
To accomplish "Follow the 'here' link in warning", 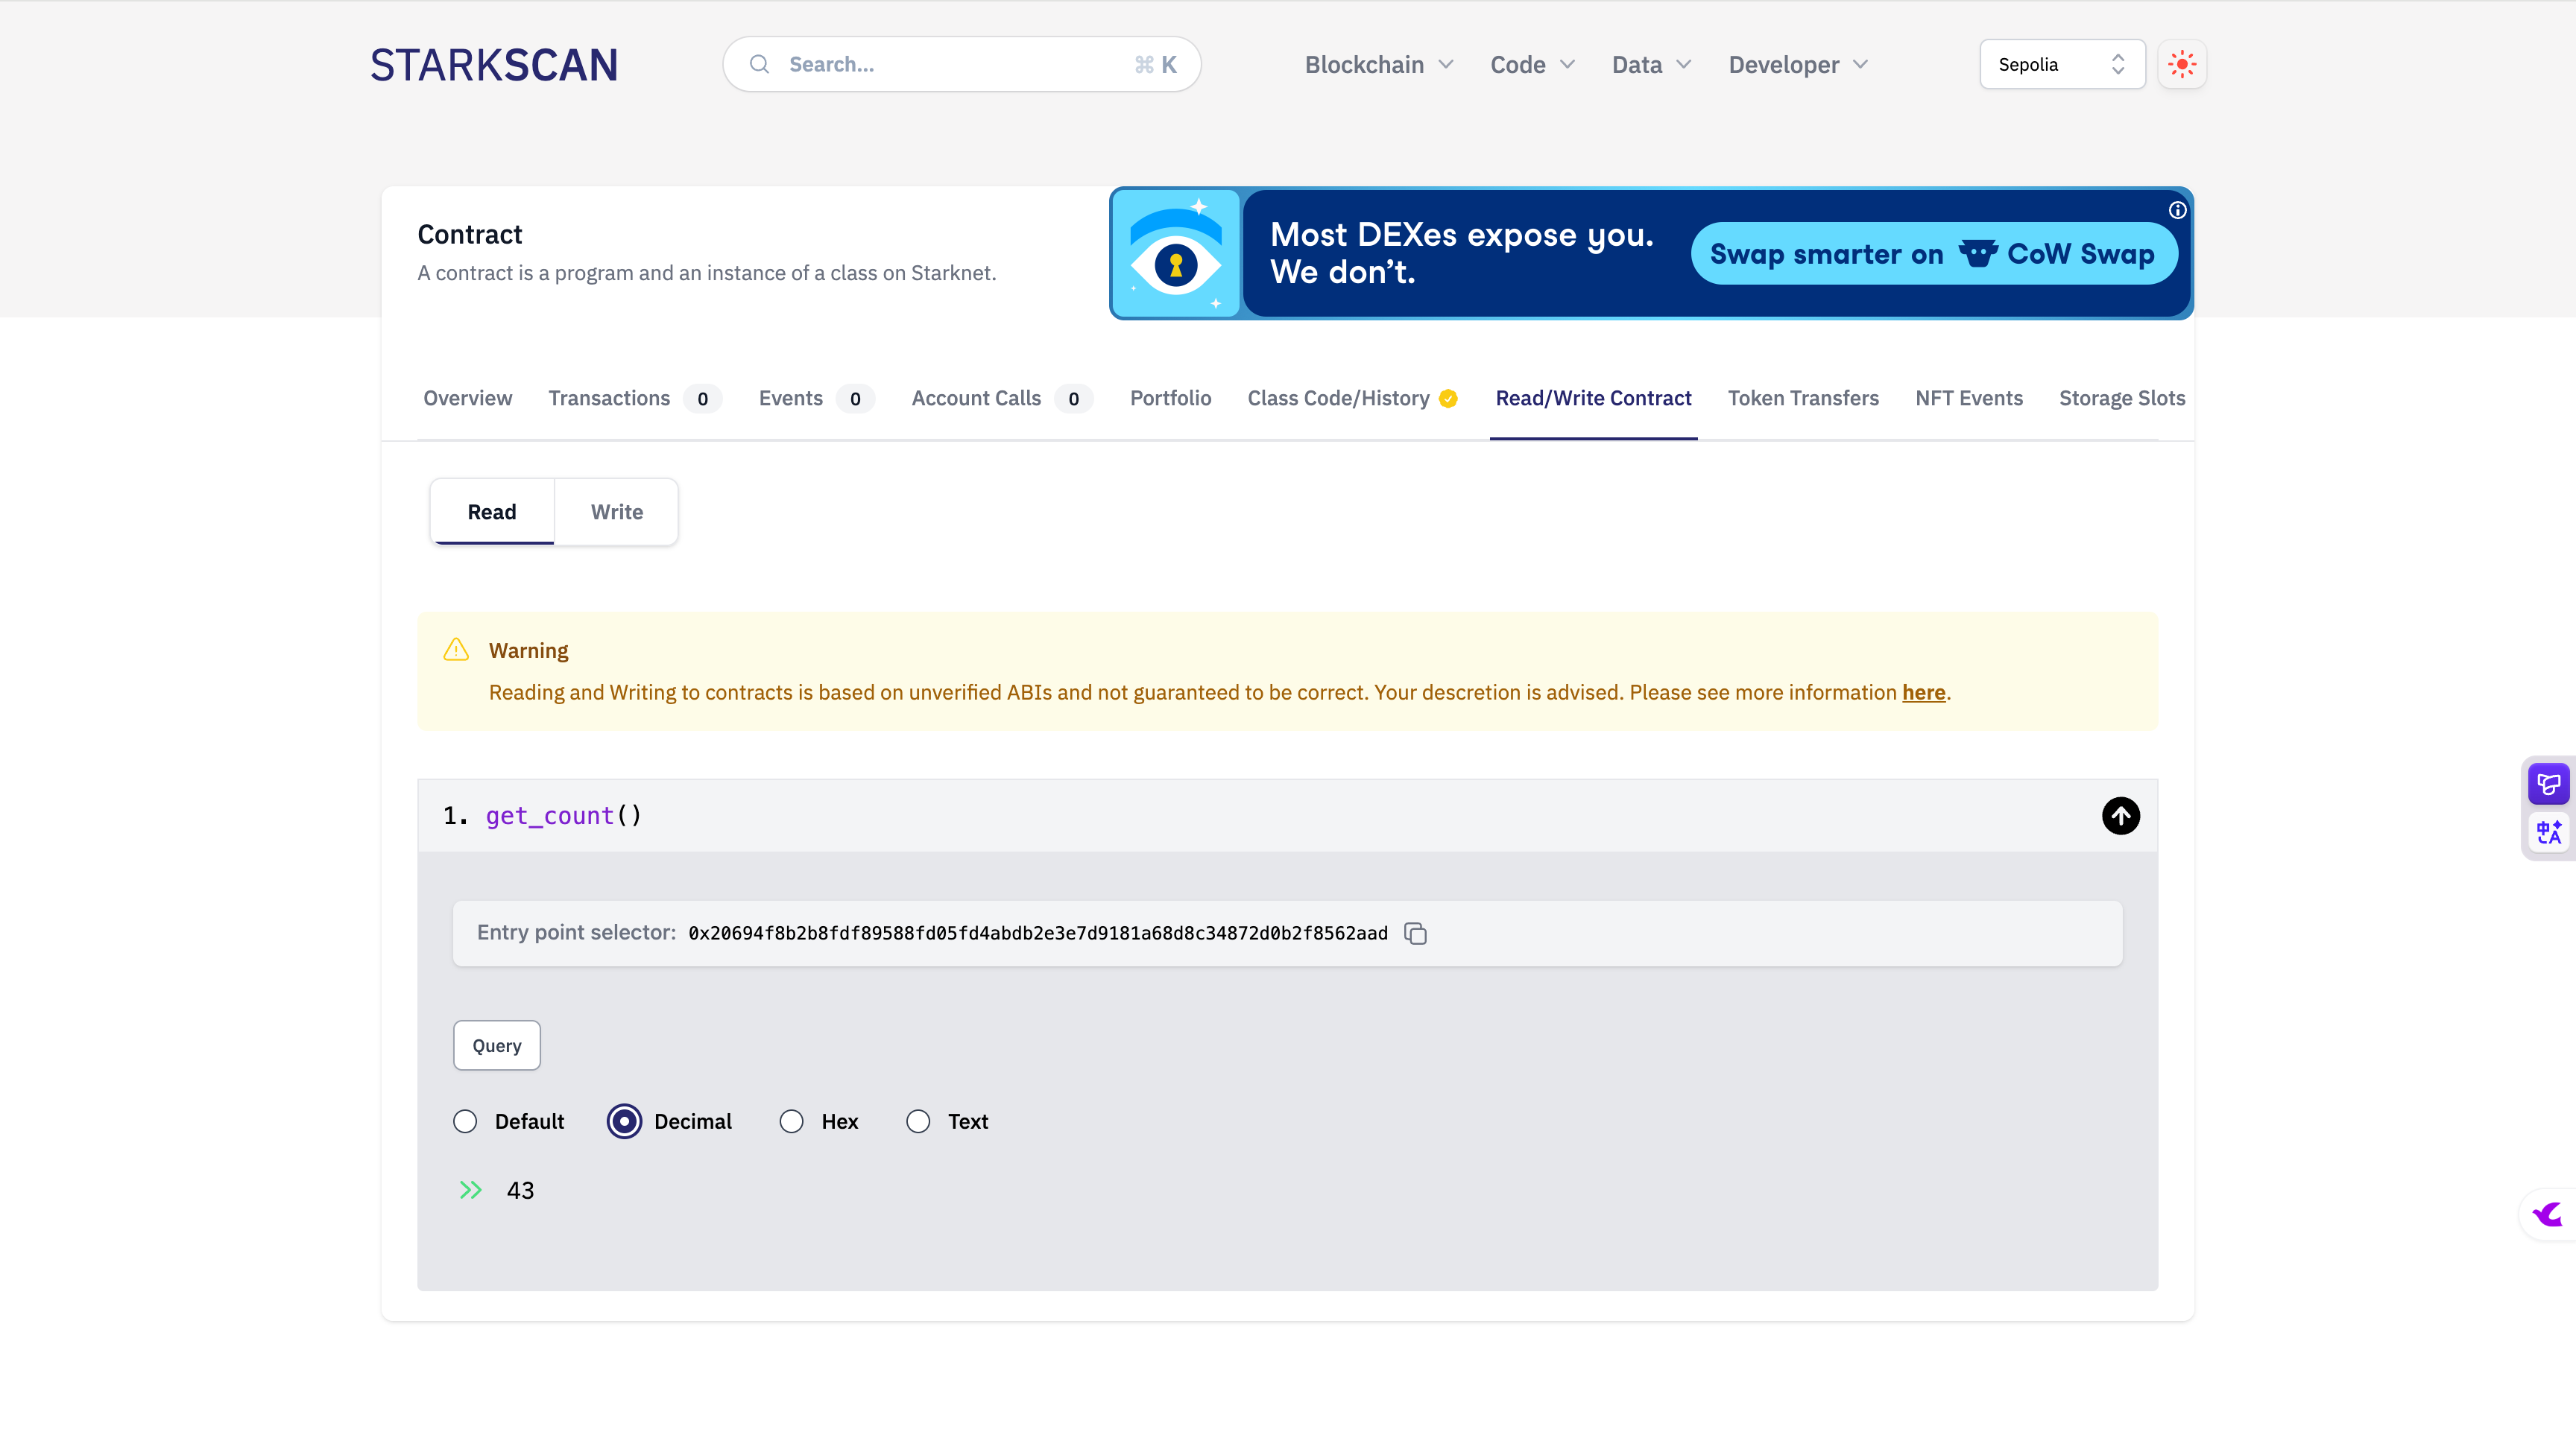I will 1923,692.
